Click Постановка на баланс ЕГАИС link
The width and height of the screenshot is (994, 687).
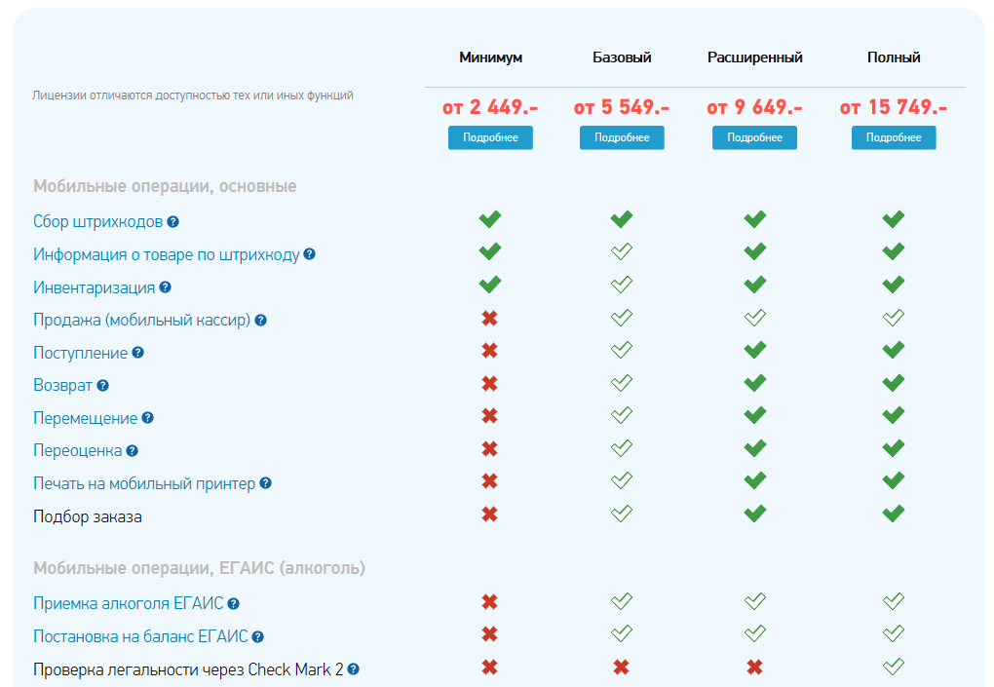pyautogui.click(x=140, y=636)
